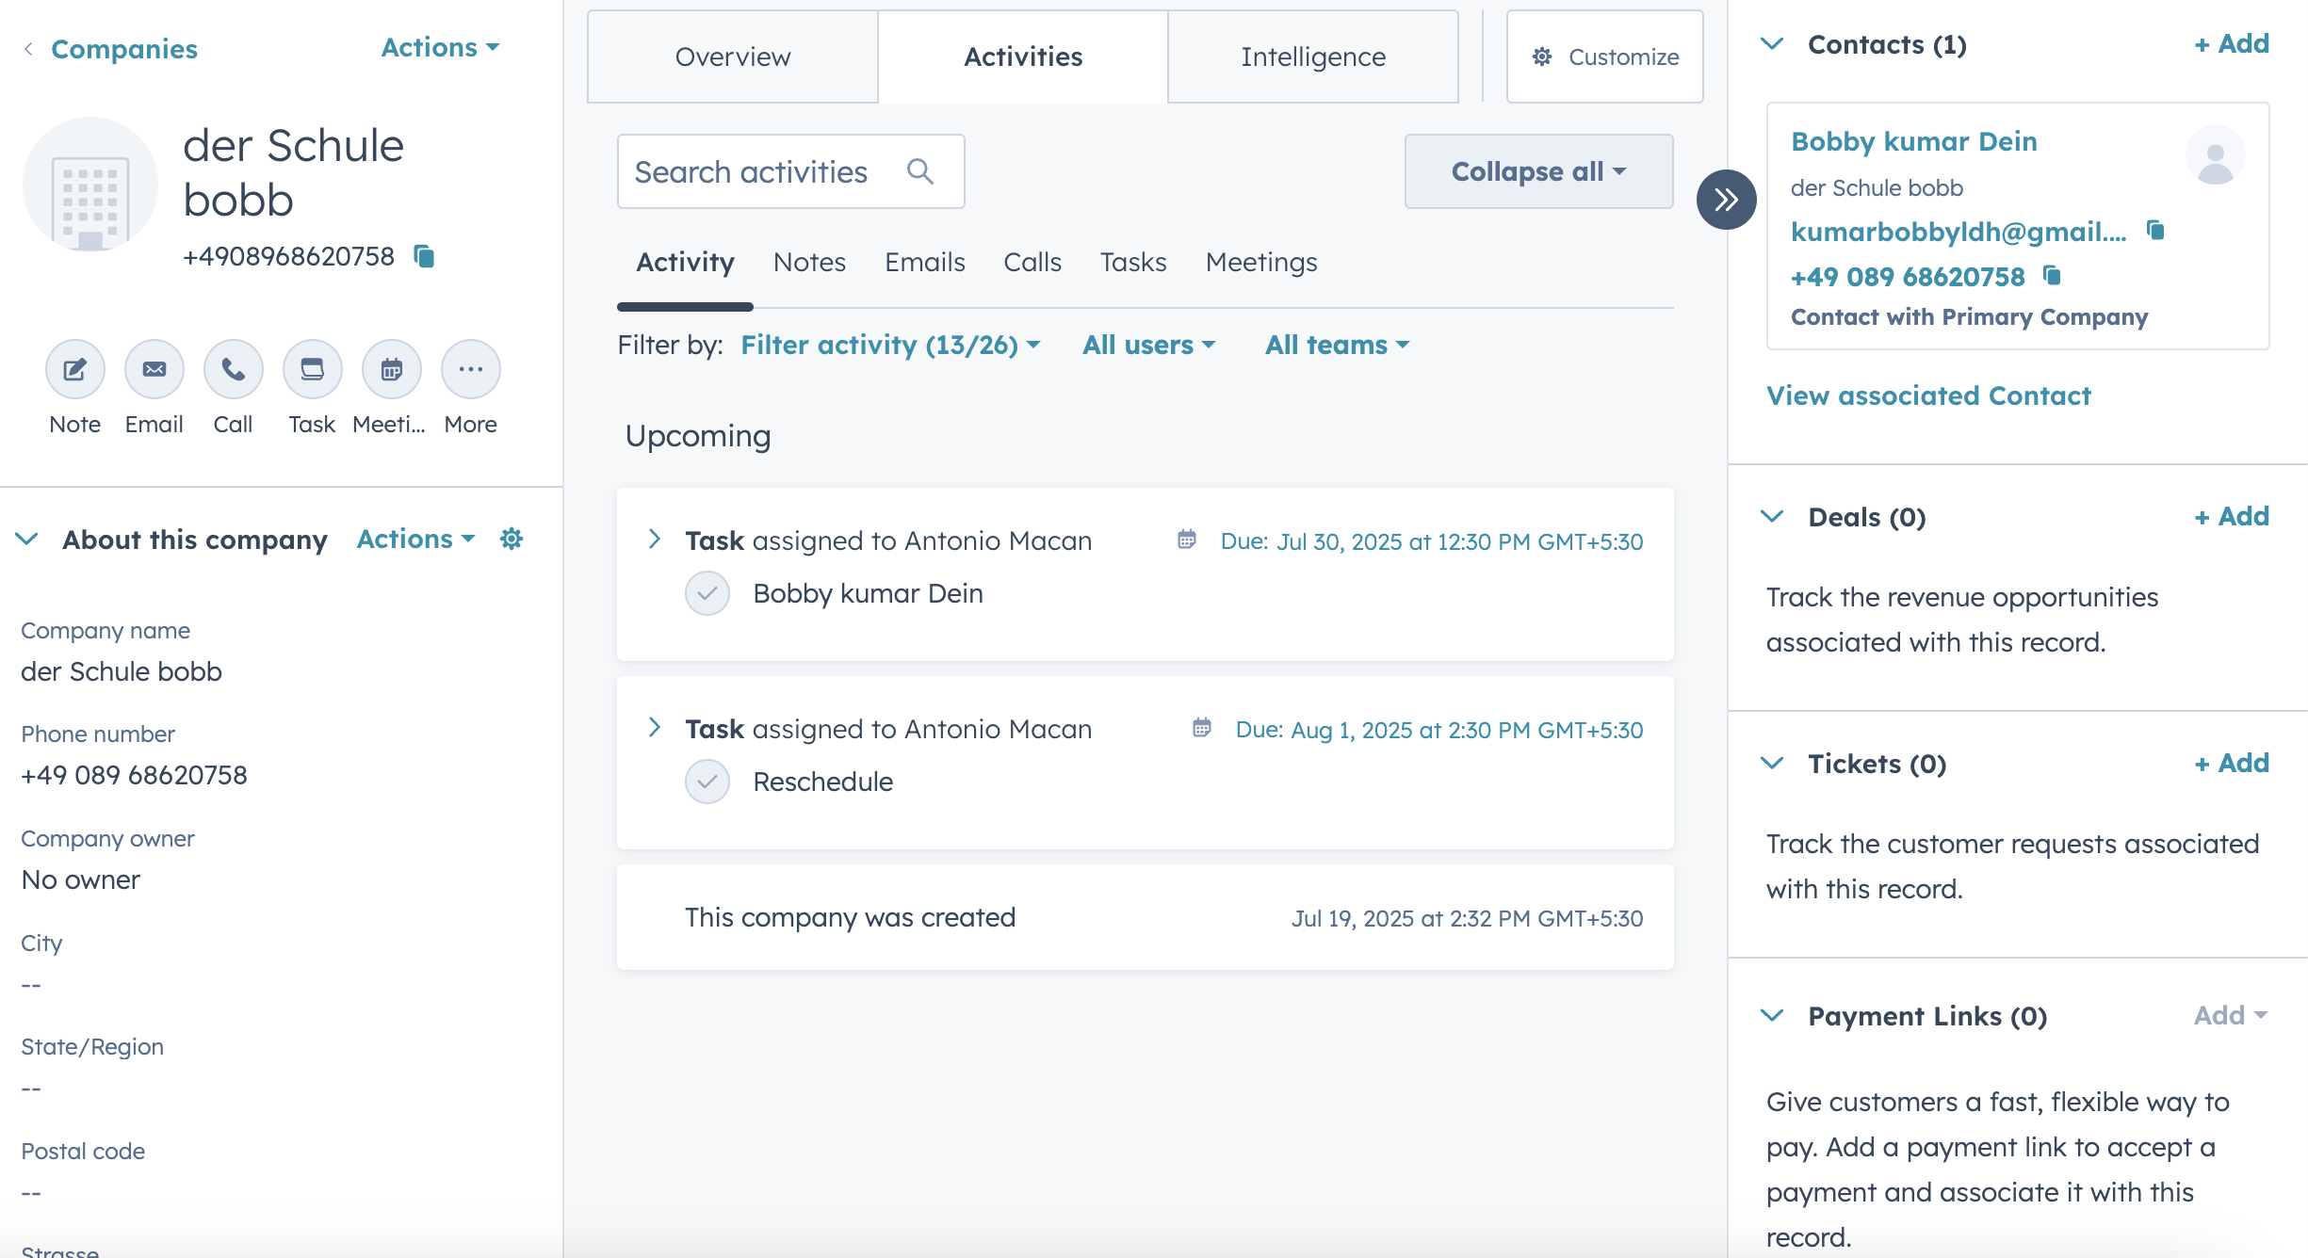Viewport: 2308px width, 1258px height.
Task: Open the Collapse all dropdown
Action: click(x=1538, y=171)
